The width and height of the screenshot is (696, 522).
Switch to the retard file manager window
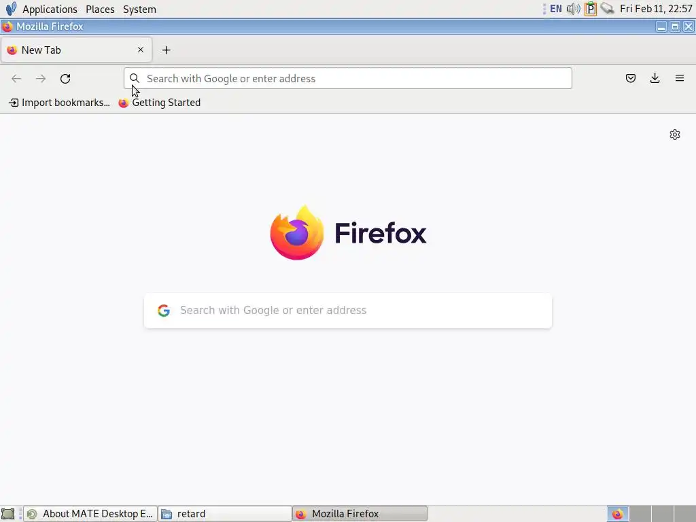click(225, 514)
